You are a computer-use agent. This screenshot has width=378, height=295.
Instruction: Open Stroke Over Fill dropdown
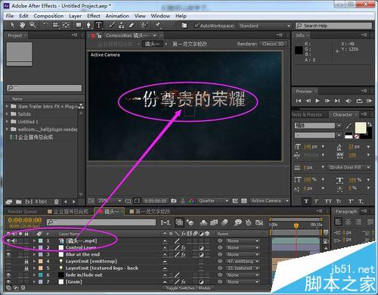[x=349, y=167]
